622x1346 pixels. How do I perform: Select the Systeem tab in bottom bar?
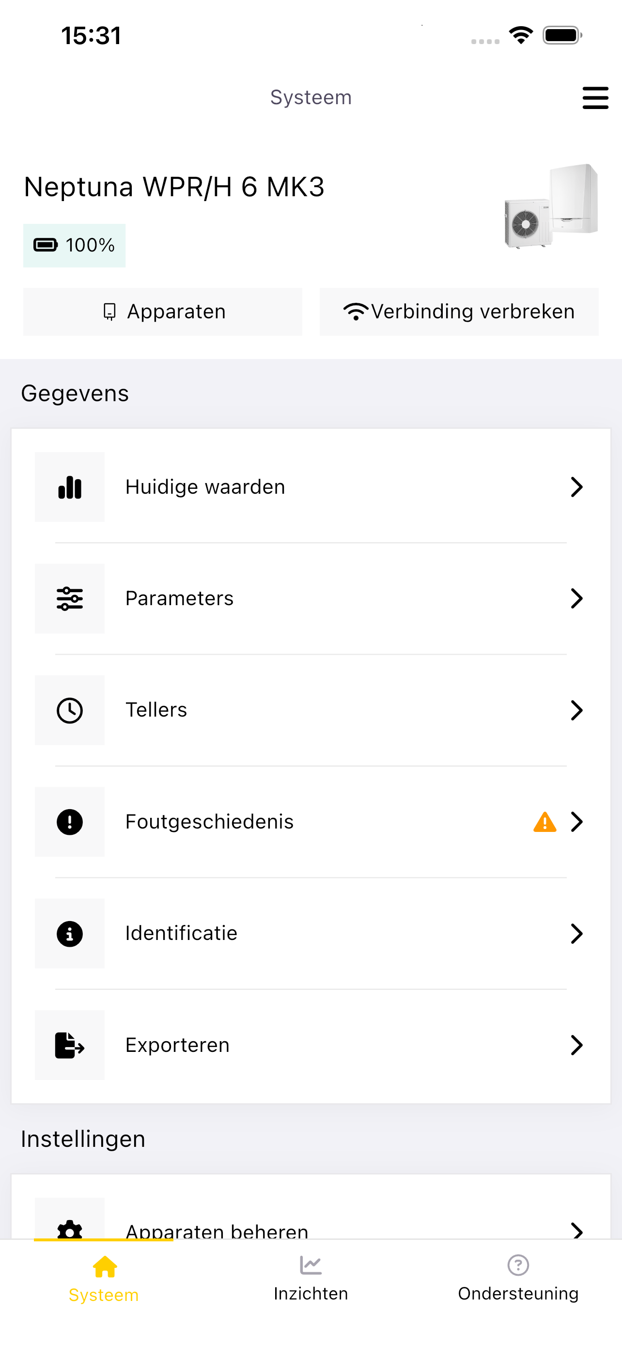pyautogui.click(x=104, y=1278)
